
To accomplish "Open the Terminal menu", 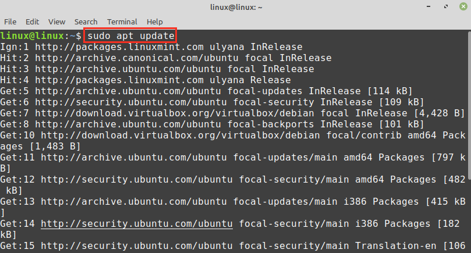I will tap(122, 22).
